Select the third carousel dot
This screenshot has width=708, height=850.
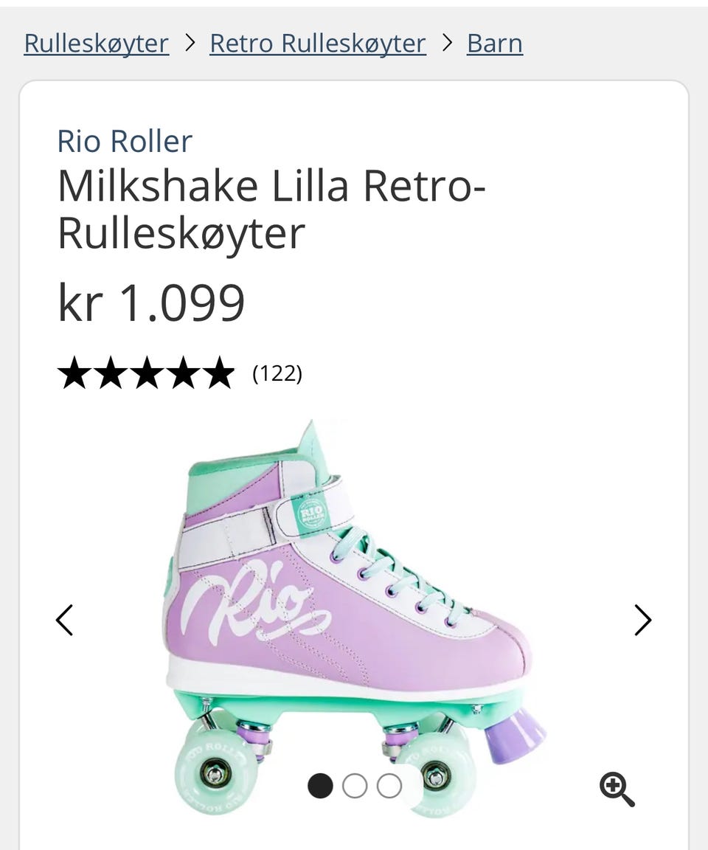pos(389,786)
